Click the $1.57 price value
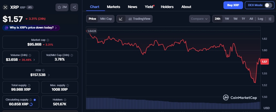 tap(13, 19)
